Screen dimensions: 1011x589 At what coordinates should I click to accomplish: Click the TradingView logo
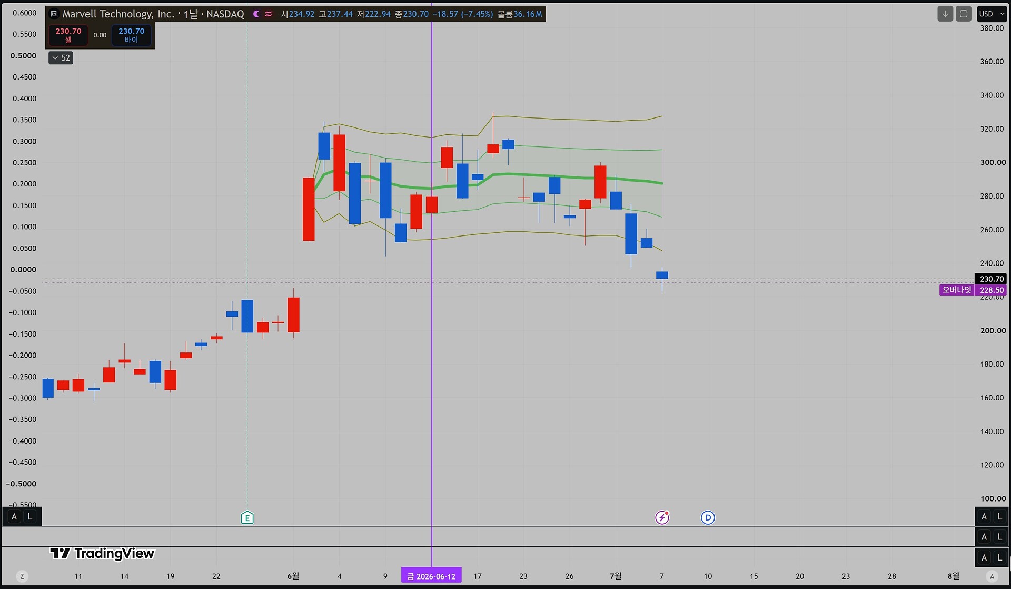pyautogui.click(x=102, y=553)
